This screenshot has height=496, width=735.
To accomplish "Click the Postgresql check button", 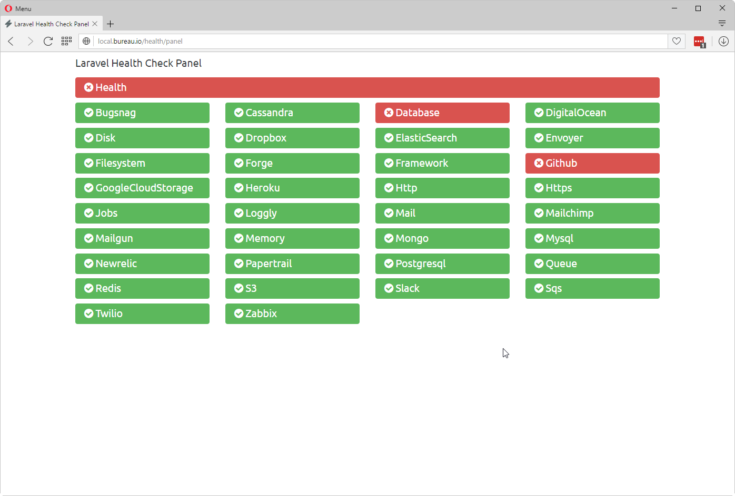I will [442, 264].
